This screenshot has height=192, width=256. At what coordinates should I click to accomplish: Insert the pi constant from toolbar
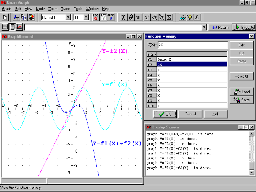(138, 17)
